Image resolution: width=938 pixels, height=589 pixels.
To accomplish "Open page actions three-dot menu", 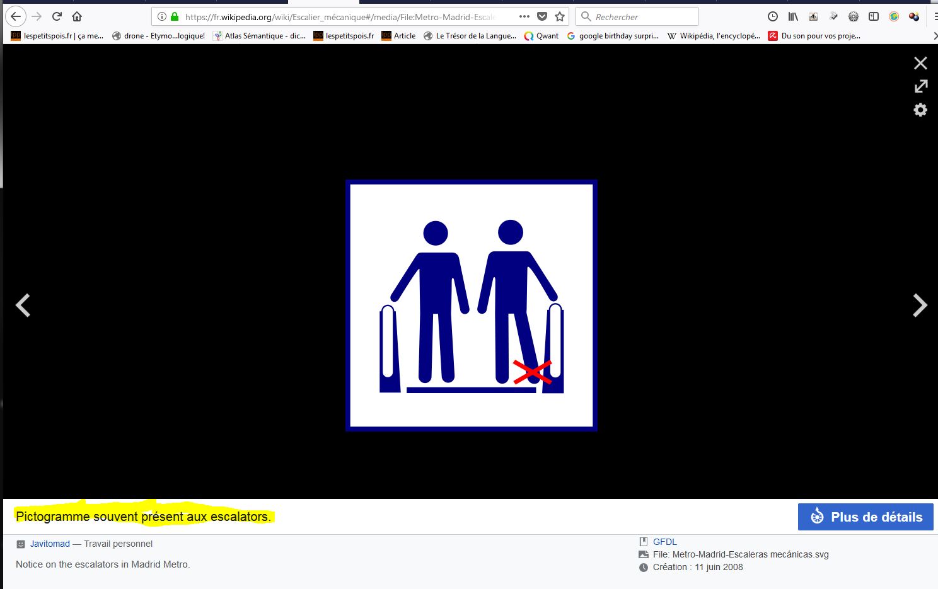I will click(524, 16).
